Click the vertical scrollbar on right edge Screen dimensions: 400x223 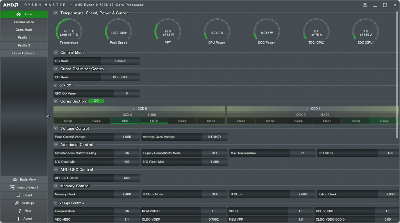coord(397,75)
